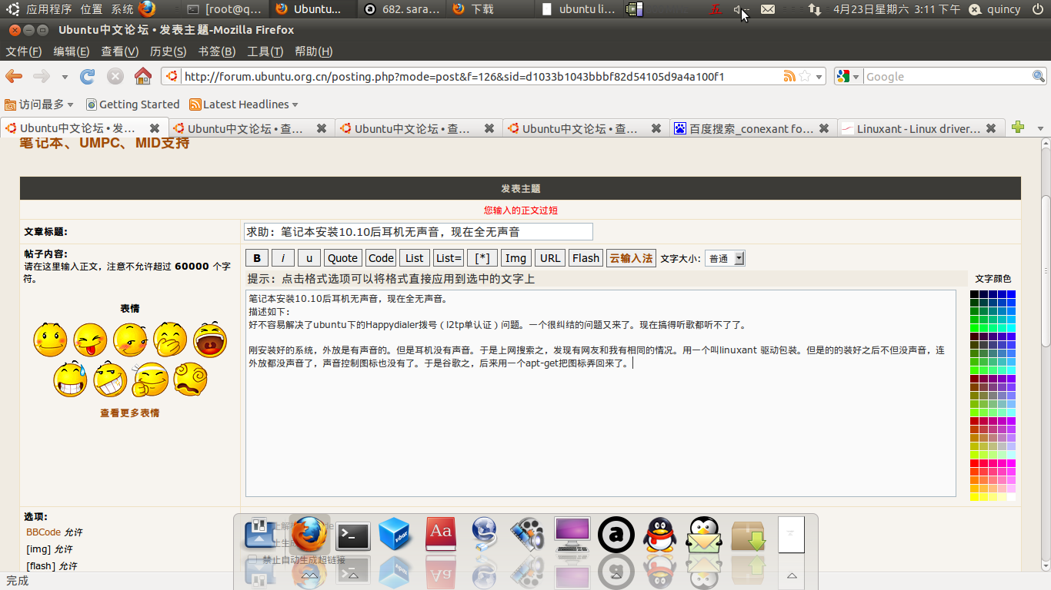Pick the black swatch in 文字颜色 palette

tap(974, 294)
